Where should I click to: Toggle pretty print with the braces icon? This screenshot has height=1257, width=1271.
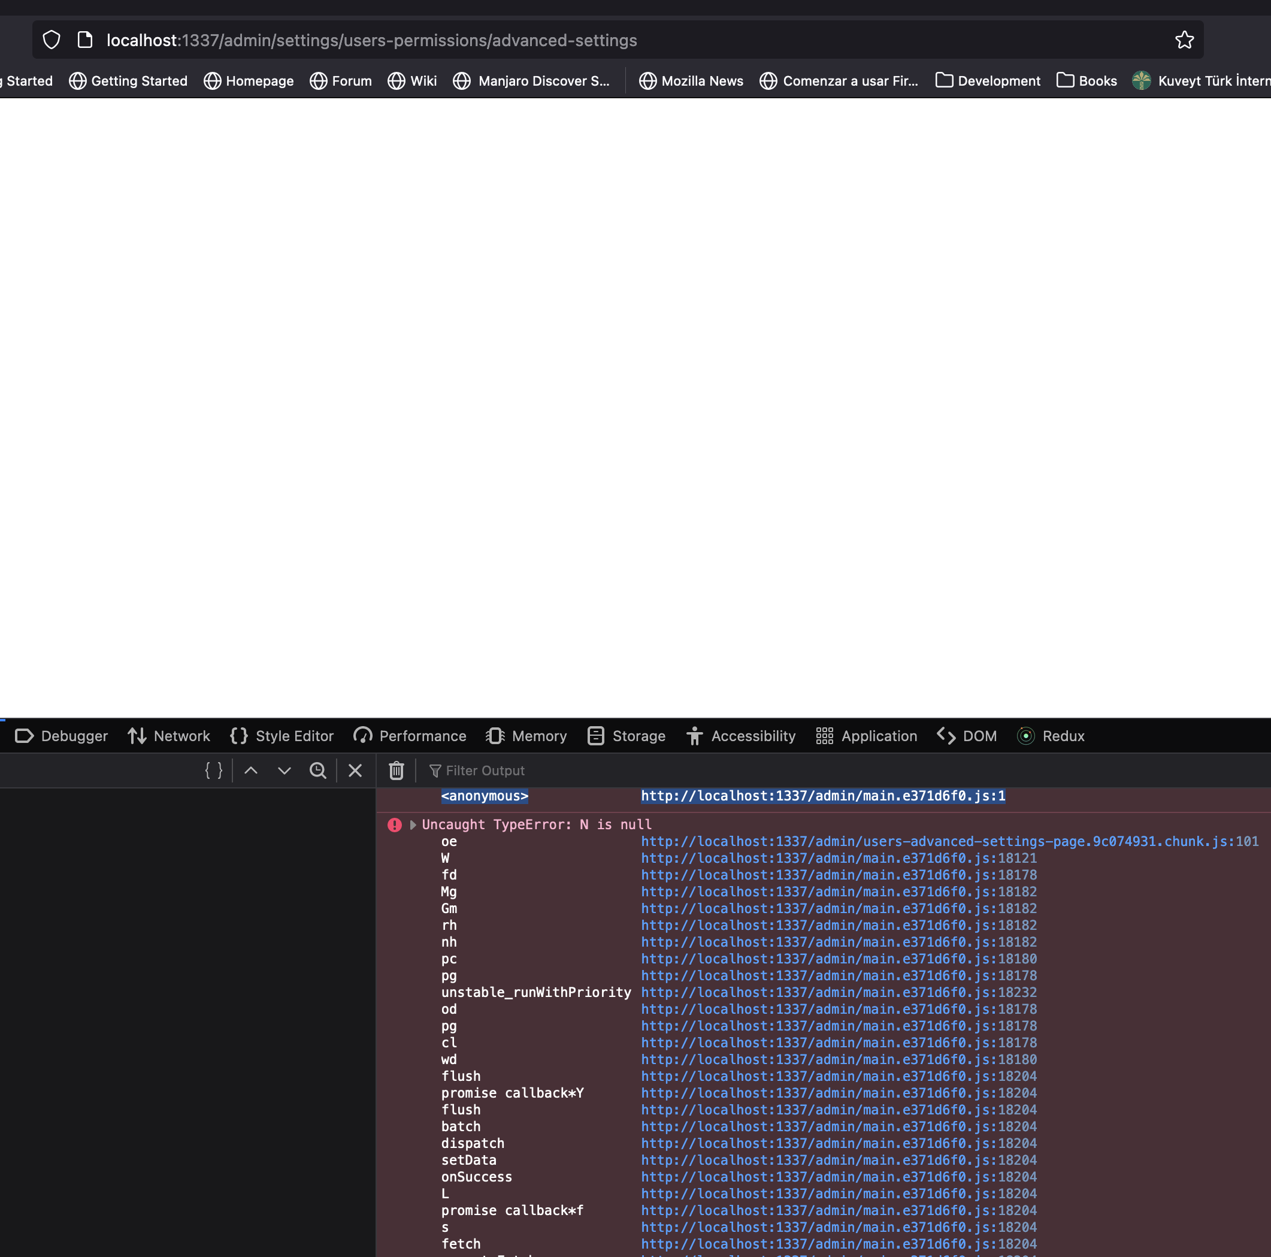click(213, 770)
